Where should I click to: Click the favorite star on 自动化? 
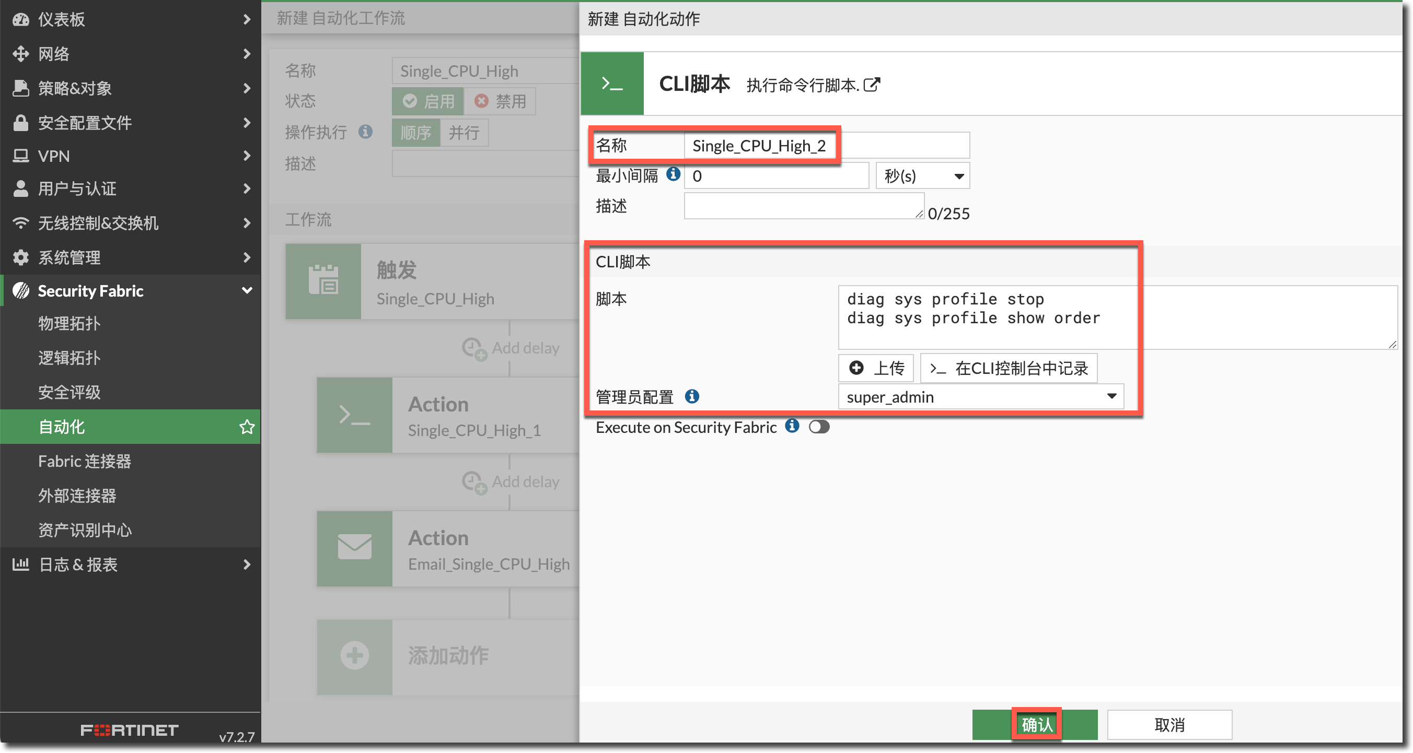(x=247, y=427)
